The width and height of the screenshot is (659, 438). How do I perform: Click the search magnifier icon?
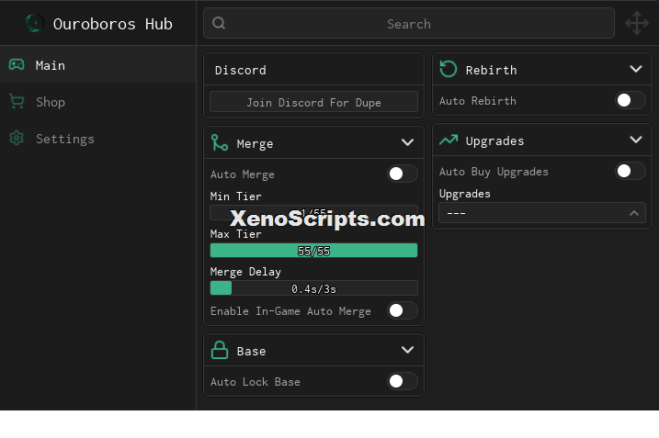pyautogui.click(x=219, y=23)
